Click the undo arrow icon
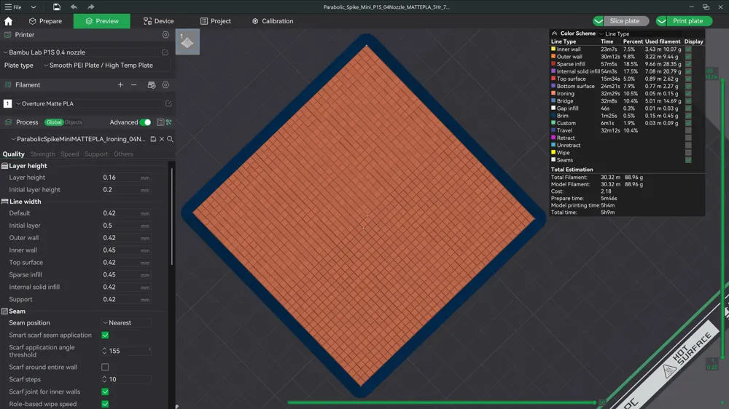 pyautogui.click(x=74, y=7)
